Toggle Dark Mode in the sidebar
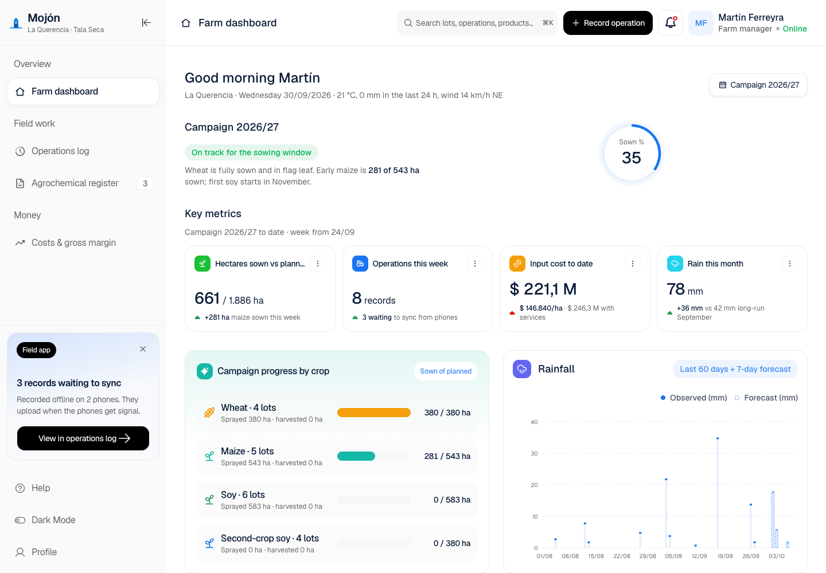Image resolution: width=826 pixels, height=573 pixels. pos(83,520)
